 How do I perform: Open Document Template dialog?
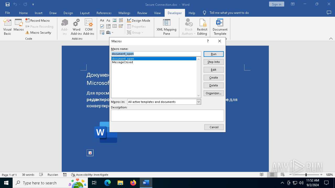click(x=220, y=27)
